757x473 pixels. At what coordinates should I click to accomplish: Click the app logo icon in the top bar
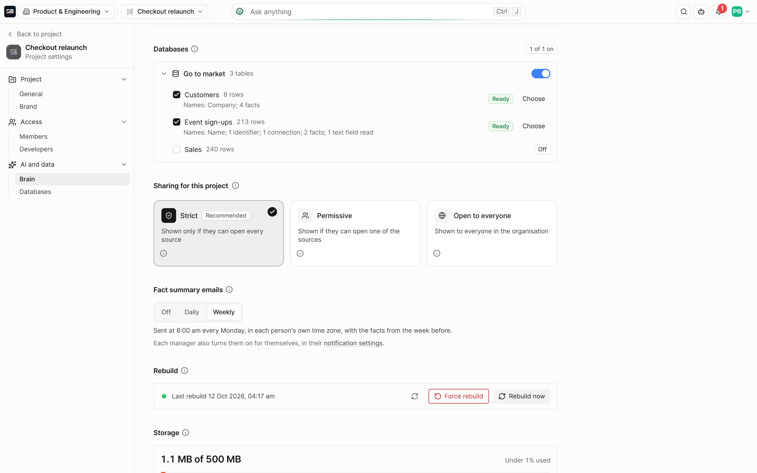[10, 12]
